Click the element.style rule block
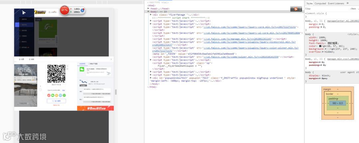The image size is (359, 143). click(332, 15)
